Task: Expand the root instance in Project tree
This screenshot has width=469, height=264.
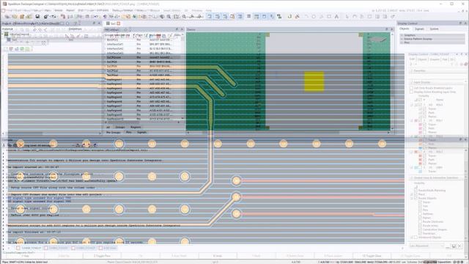Action: (3, 34)
